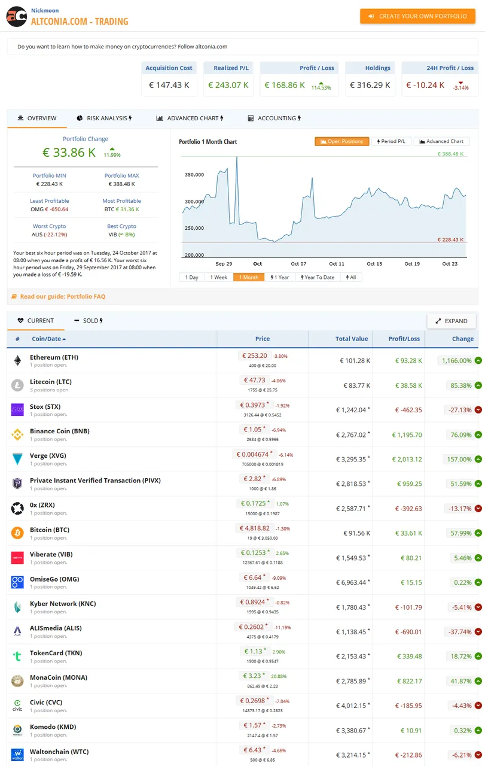Viewport: 485px width, 766px height.
Task: Click the Viberate coin icon
Action: [x=17, y=558]
